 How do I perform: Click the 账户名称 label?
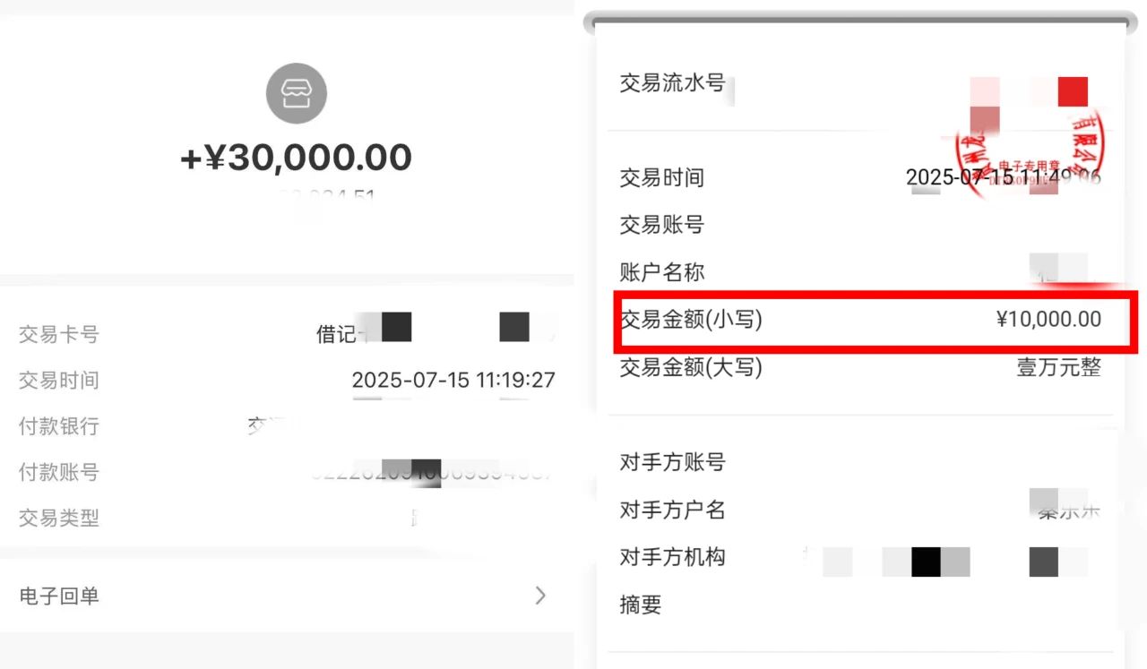click(662, 272)
